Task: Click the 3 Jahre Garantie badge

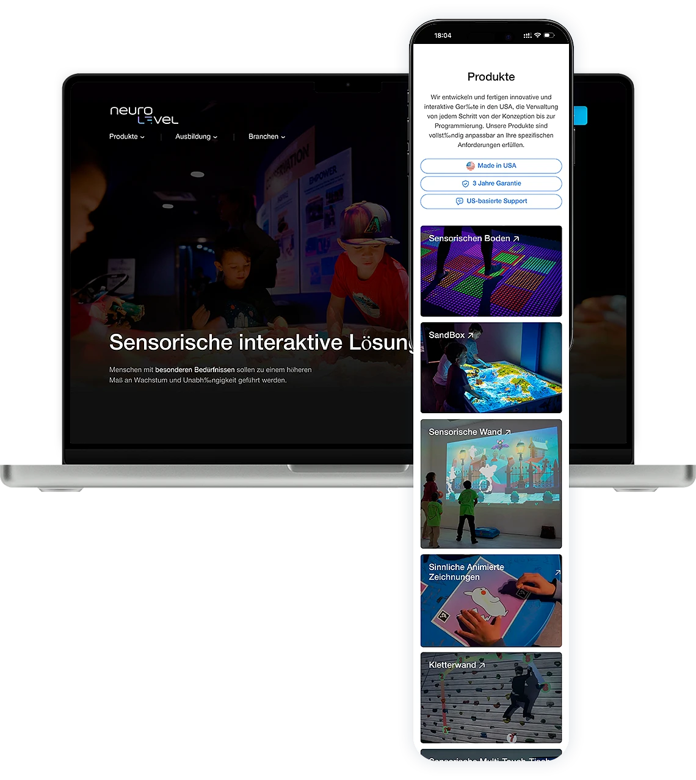Action: tap(491, 184)
